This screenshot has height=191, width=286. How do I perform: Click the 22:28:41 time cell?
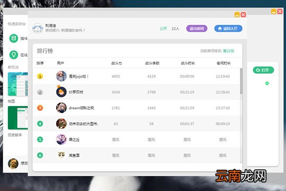coord(222,92)
